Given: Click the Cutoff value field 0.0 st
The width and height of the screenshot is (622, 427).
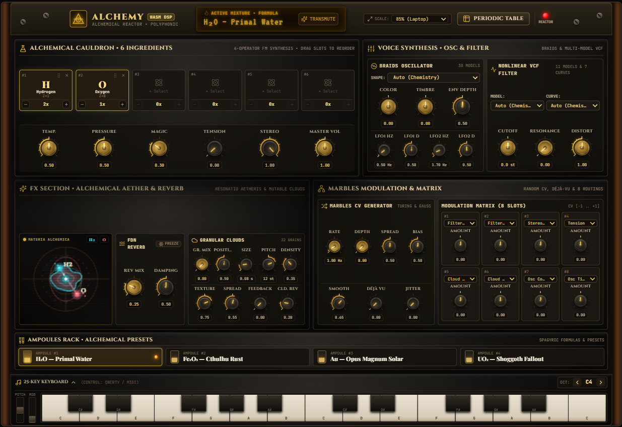Looking at the screenshot, I should 508,165.
